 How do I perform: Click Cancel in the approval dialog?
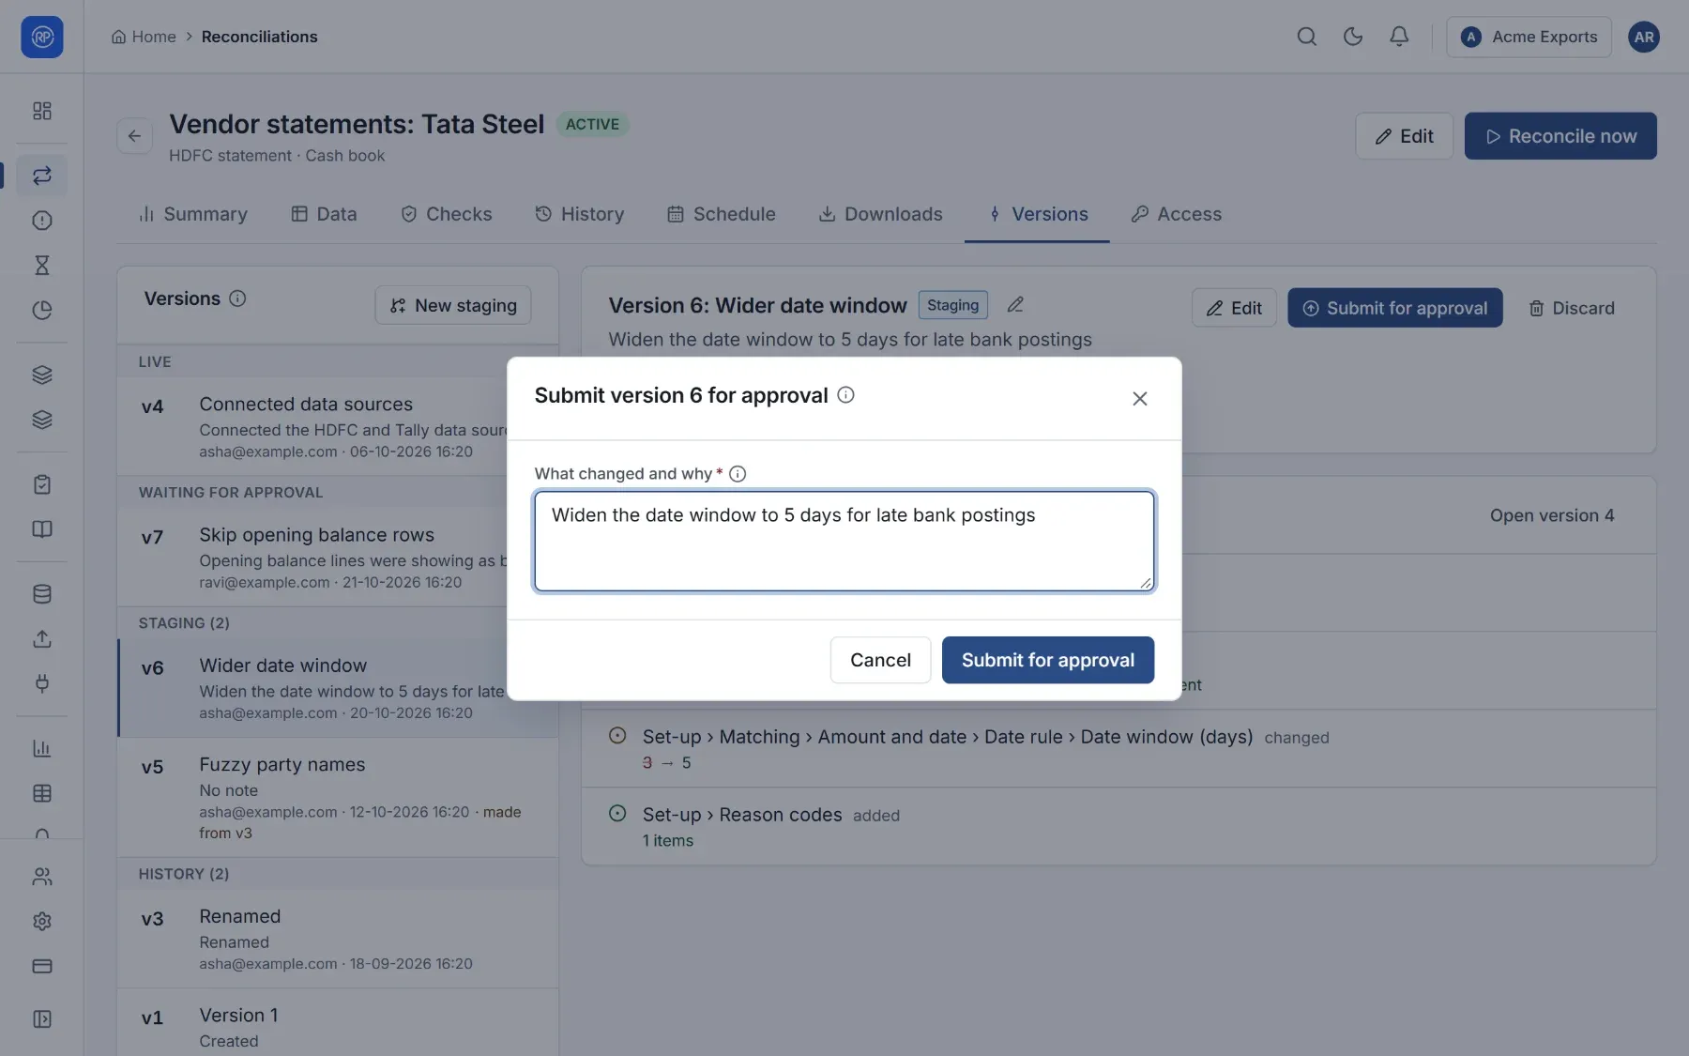tap(880, 660)
